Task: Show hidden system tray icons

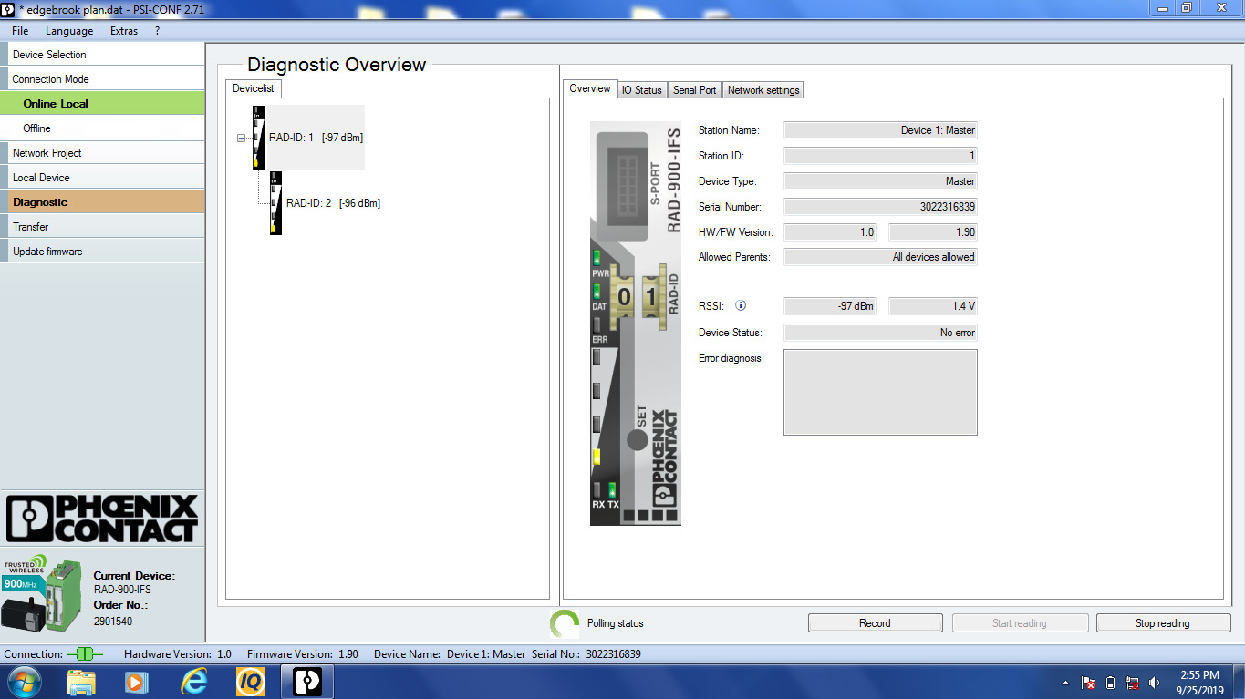Action: tap(1066, 683)
